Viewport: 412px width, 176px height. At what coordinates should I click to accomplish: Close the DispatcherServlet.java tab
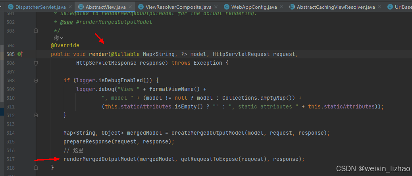(70, 7)
